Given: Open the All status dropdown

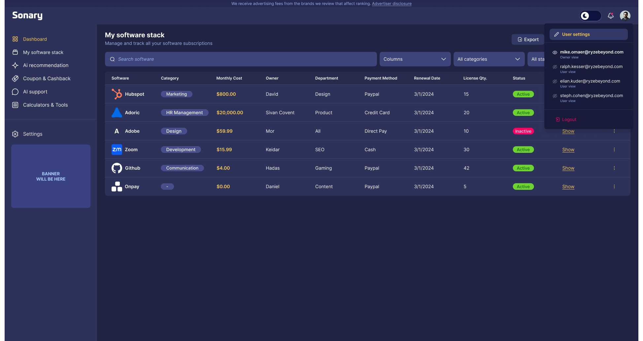Looking at the screenshot, I should pyautogui.click(x=536, y=59).
